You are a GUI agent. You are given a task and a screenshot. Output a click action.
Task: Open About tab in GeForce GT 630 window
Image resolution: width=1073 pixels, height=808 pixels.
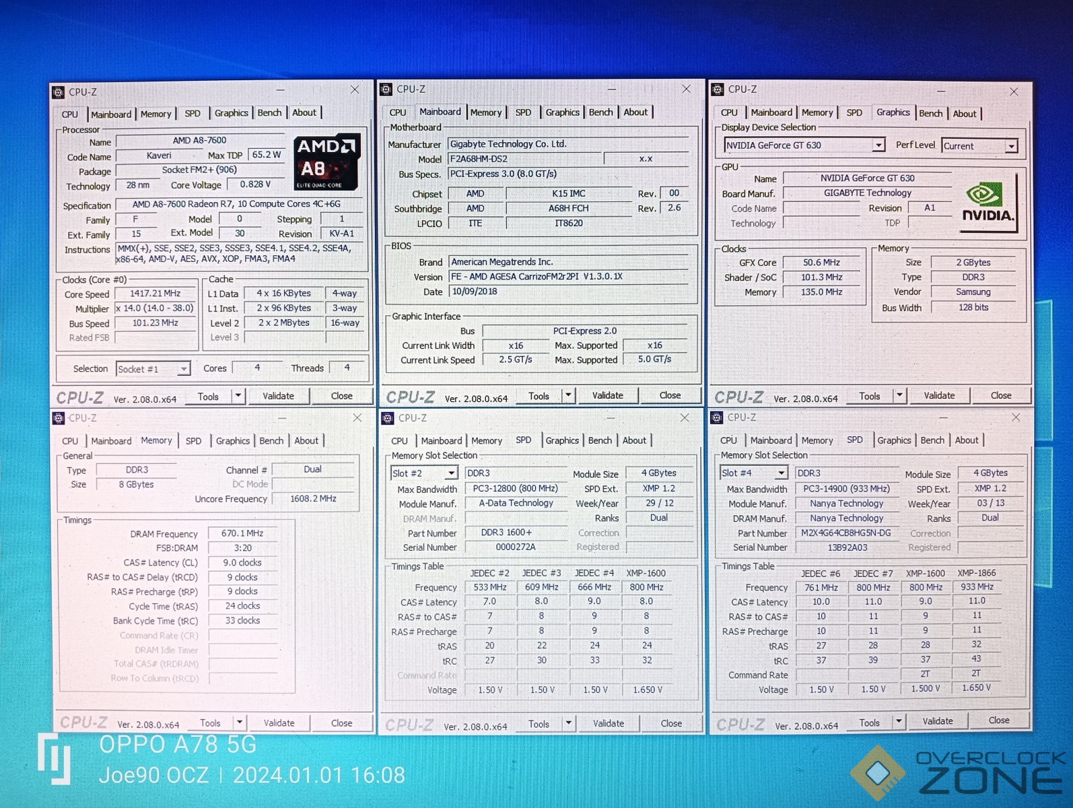point(965,114)
